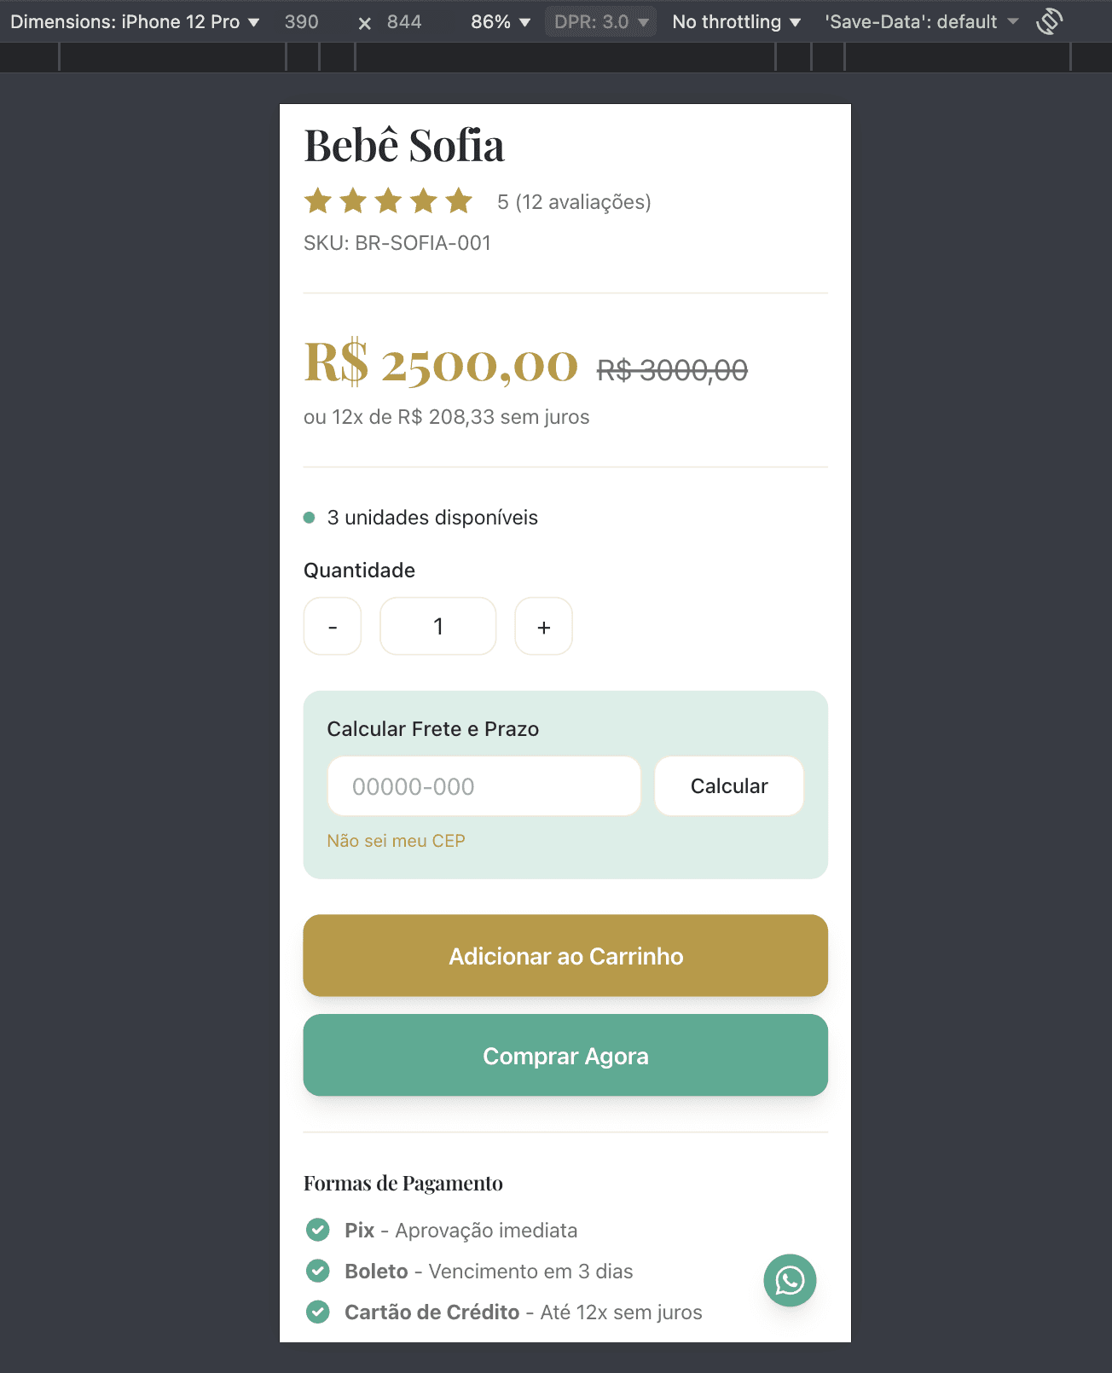Open the Save-Data default dropdown
This screenshot has width=1112, height=1373.
pyautogui.click(x=921, y=22)
